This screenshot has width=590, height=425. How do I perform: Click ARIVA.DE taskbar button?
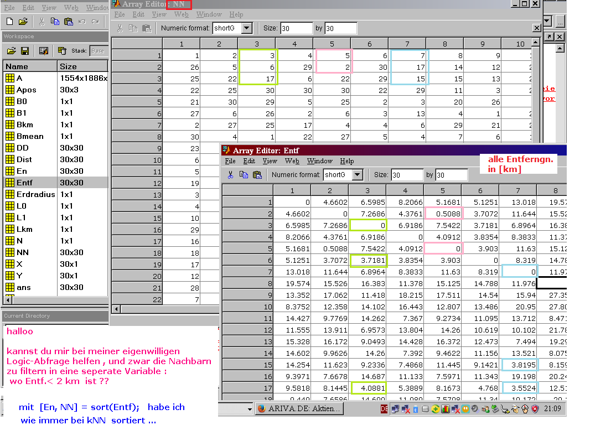299,409
